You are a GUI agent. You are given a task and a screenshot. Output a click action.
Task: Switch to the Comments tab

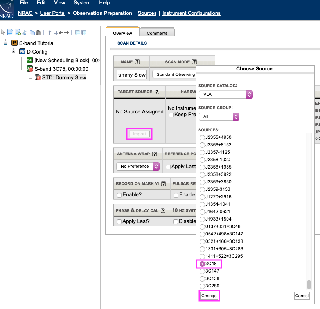(x=157, y=33)
